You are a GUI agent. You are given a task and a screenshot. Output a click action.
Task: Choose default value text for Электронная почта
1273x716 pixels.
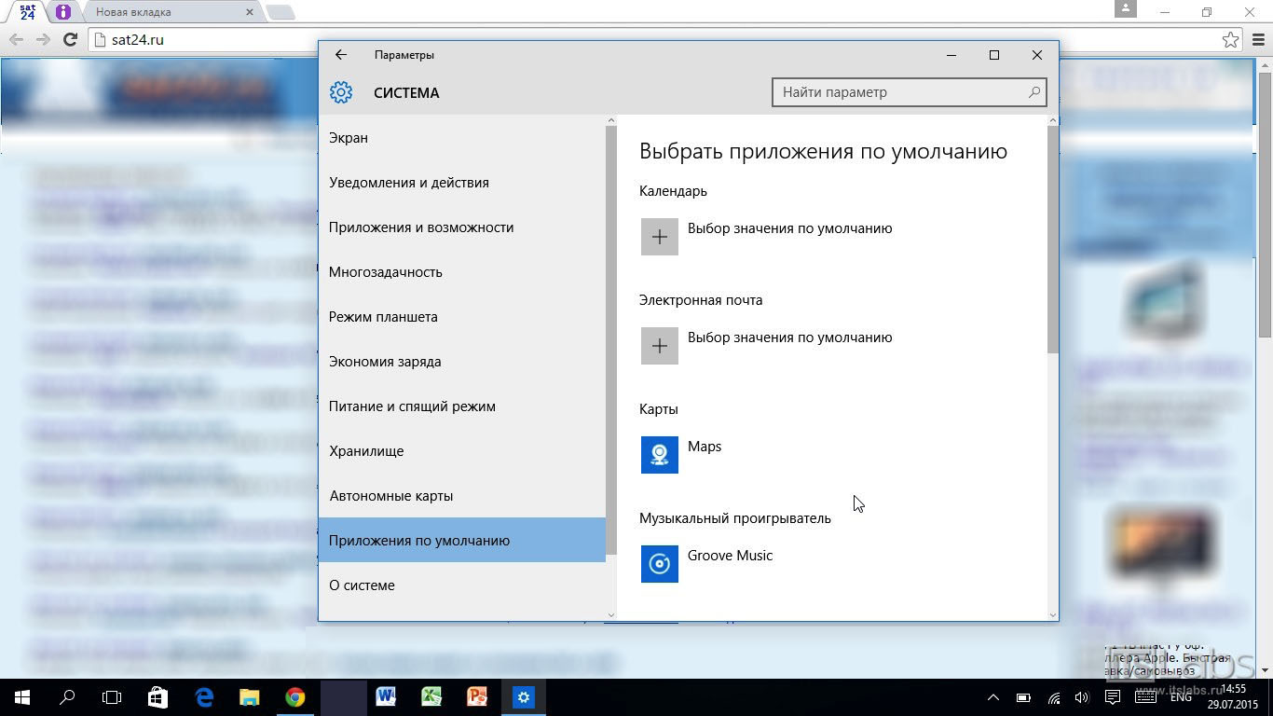tap(790, 337)
